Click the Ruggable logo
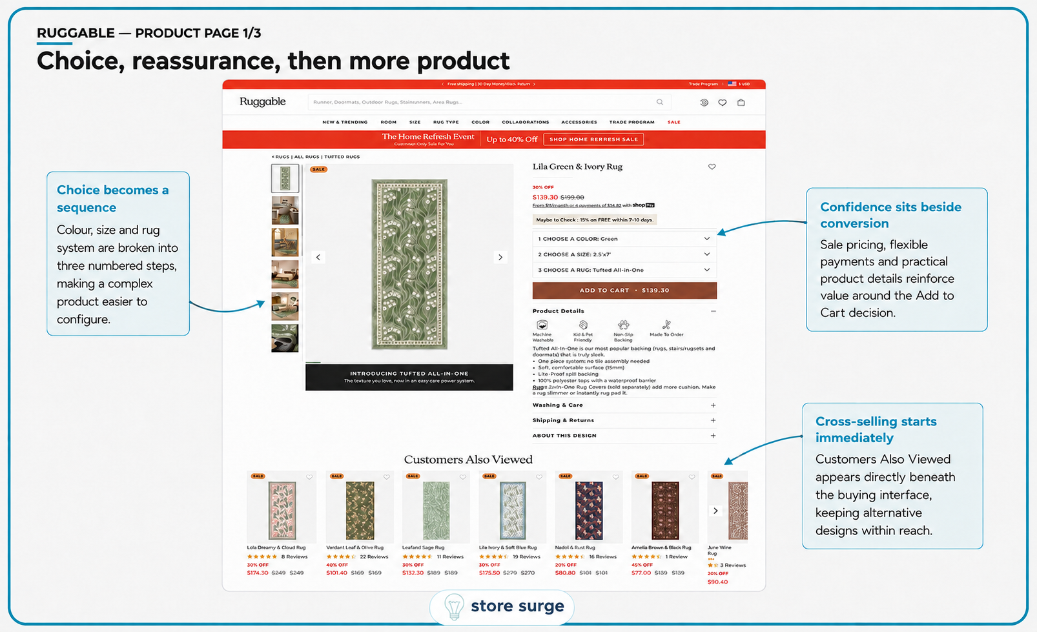This screenshot has width=1037, height=632. [x=262, y=102]
